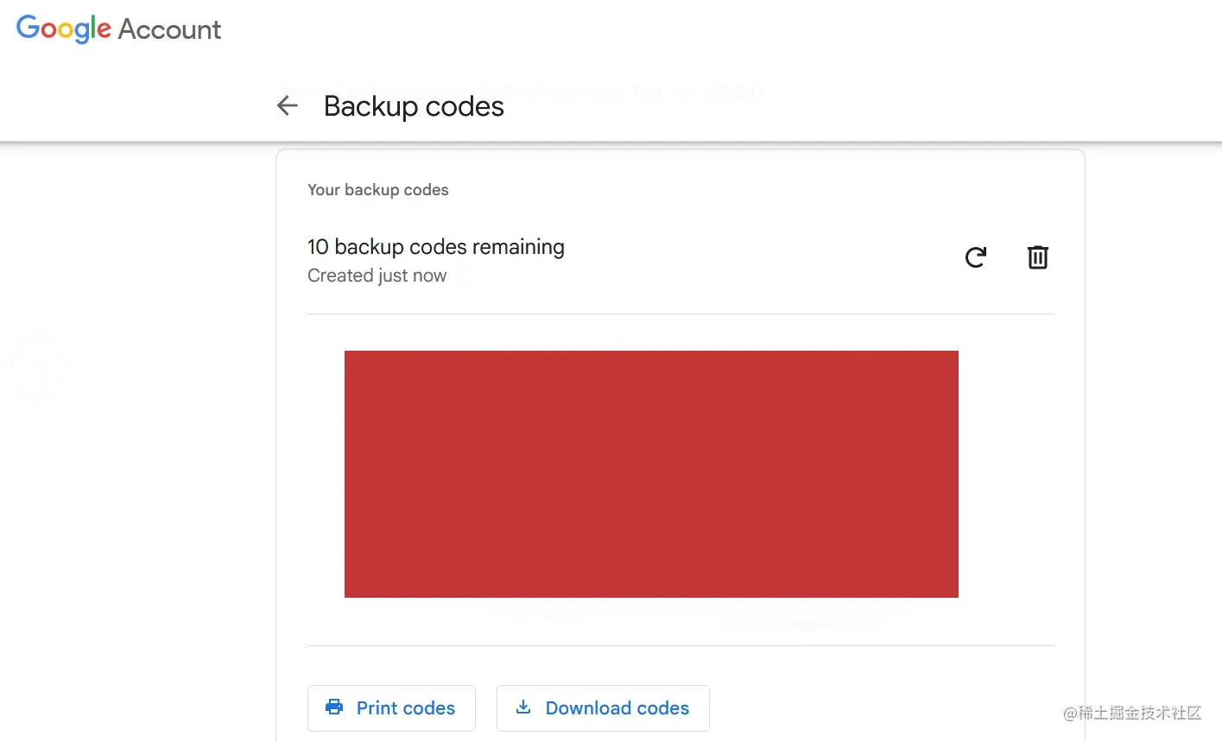Image resolution: width=1222 pixels, height=742 pixels.
Task: Delete backup codes via the trash icon
Action: coord(1037,257)
